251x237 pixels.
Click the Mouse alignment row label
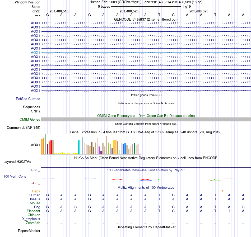pos(35,203)
